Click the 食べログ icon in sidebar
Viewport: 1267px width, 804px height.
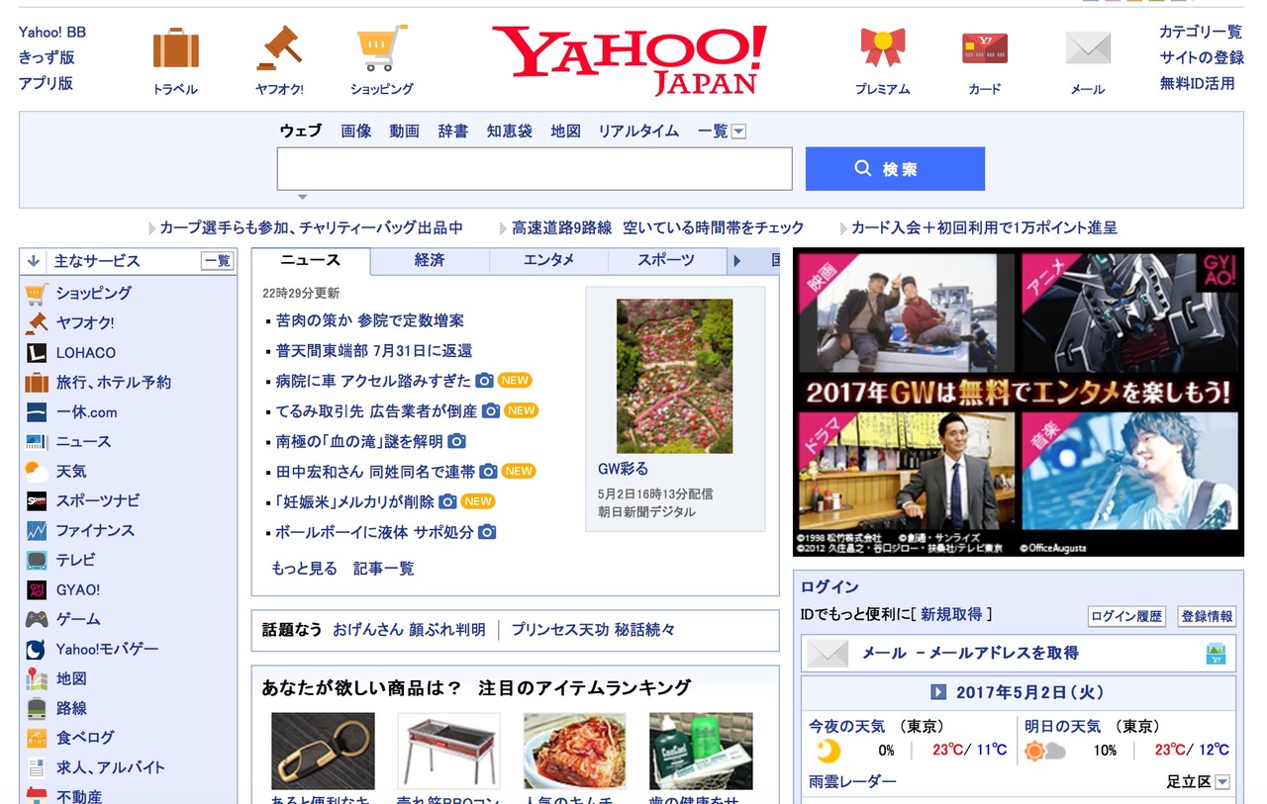(37, 738)
